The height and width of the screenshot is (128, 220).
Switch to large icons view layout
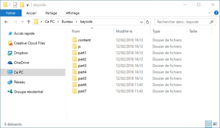215,124
